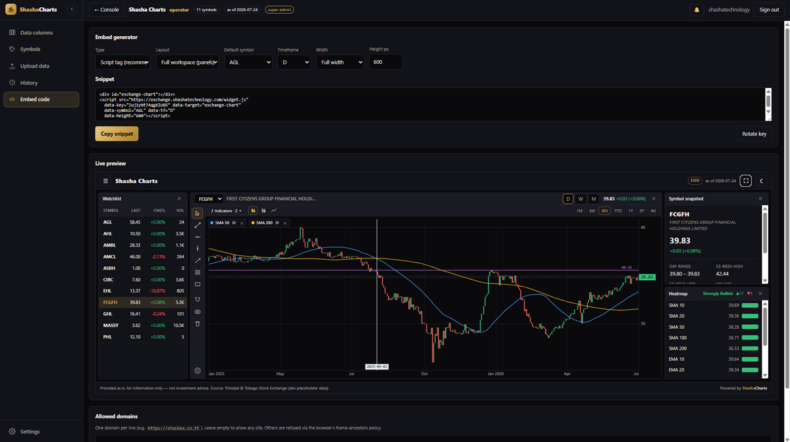Close the FCGFH chart panel
Viewport: 790px width, 442px height.
(x=654, y=199)
